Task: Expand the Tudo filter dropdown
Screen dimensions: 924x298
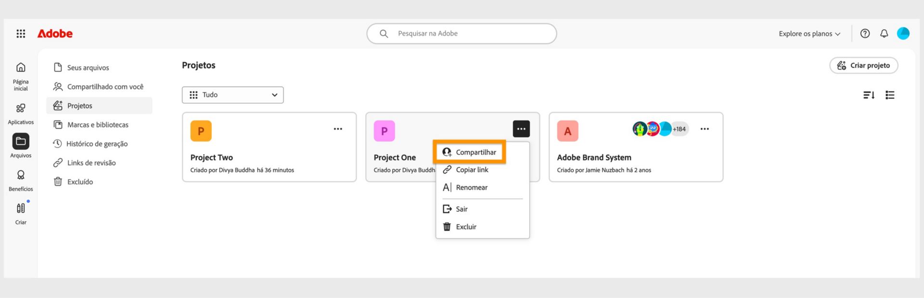Action: [x=233, y=95]
